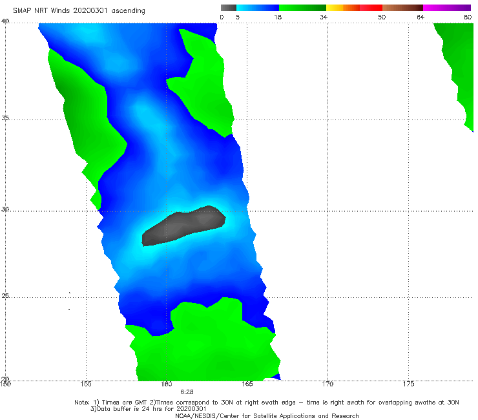
Task: Click the colorbar label '50'
Action: [382, 17]
